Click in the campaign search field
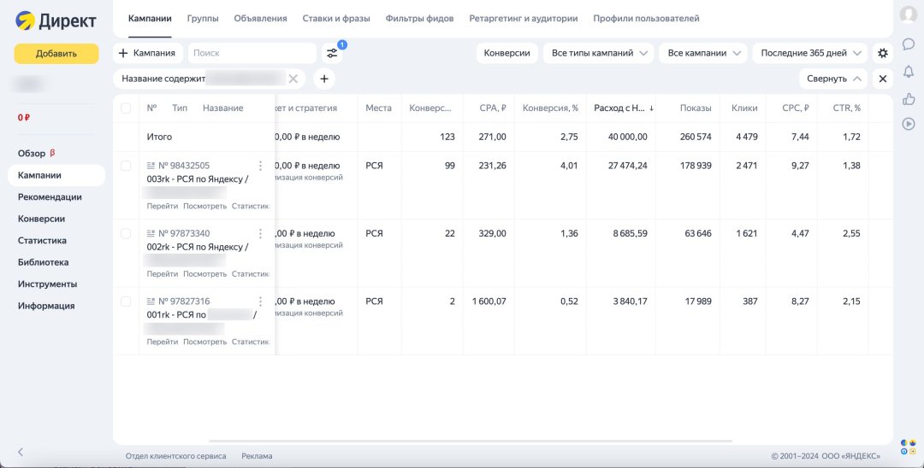This screenshot has width=924, height=468. [252, 53]
